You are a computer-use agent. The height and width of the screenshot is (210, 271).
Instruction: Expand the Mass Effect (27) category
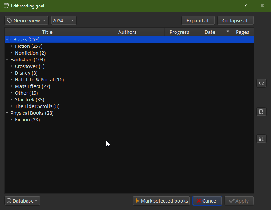pos(11,86)
